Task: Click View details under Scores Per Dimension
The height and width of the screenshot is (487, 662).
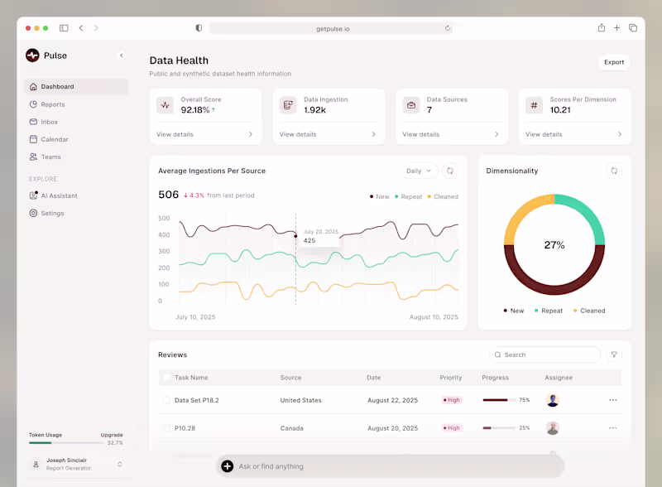Action: point(544,134)
